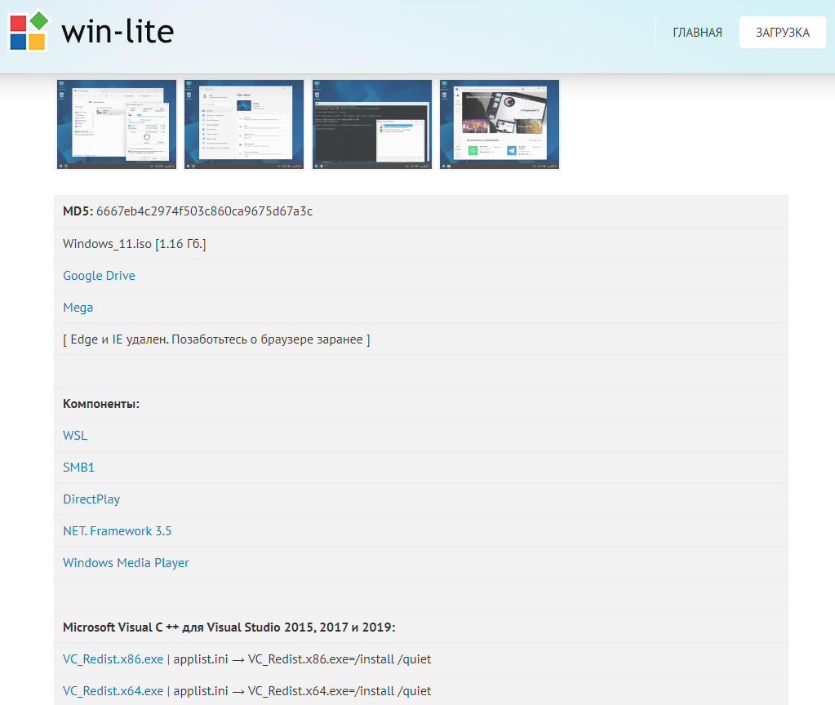Viewport: 835px width, 705px height.
Task: Open the Windows Media Player link
Action: pos(126,563)
